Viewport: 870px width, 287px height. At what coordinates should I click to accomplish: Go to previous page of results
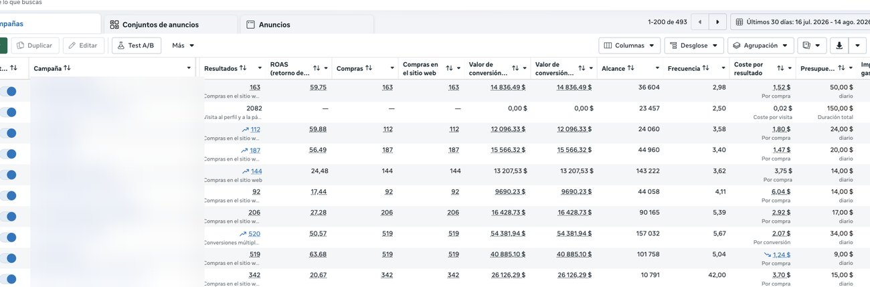click(x=699, y=22)
